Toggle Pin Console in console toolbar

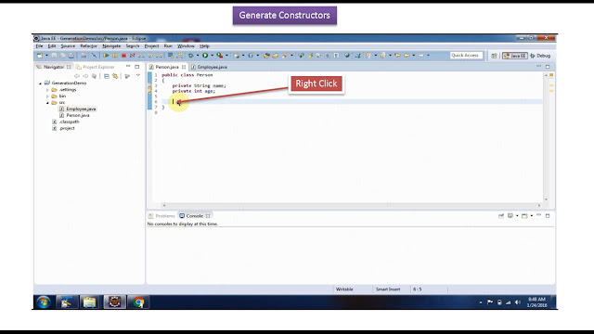(501, 216)
